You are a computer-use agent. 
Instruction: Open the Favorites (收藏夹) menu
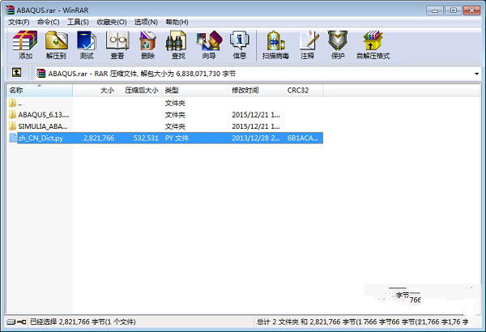[x=112, y=22]
